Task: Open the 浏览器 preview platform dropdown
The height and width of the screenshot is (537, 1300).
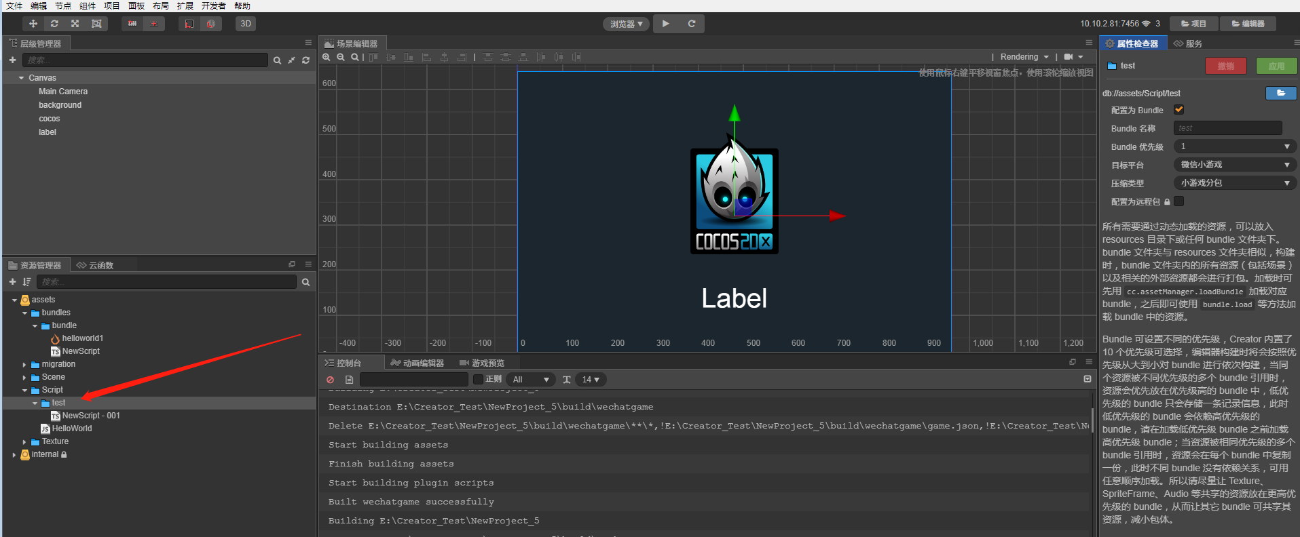Action: [626, 24]
